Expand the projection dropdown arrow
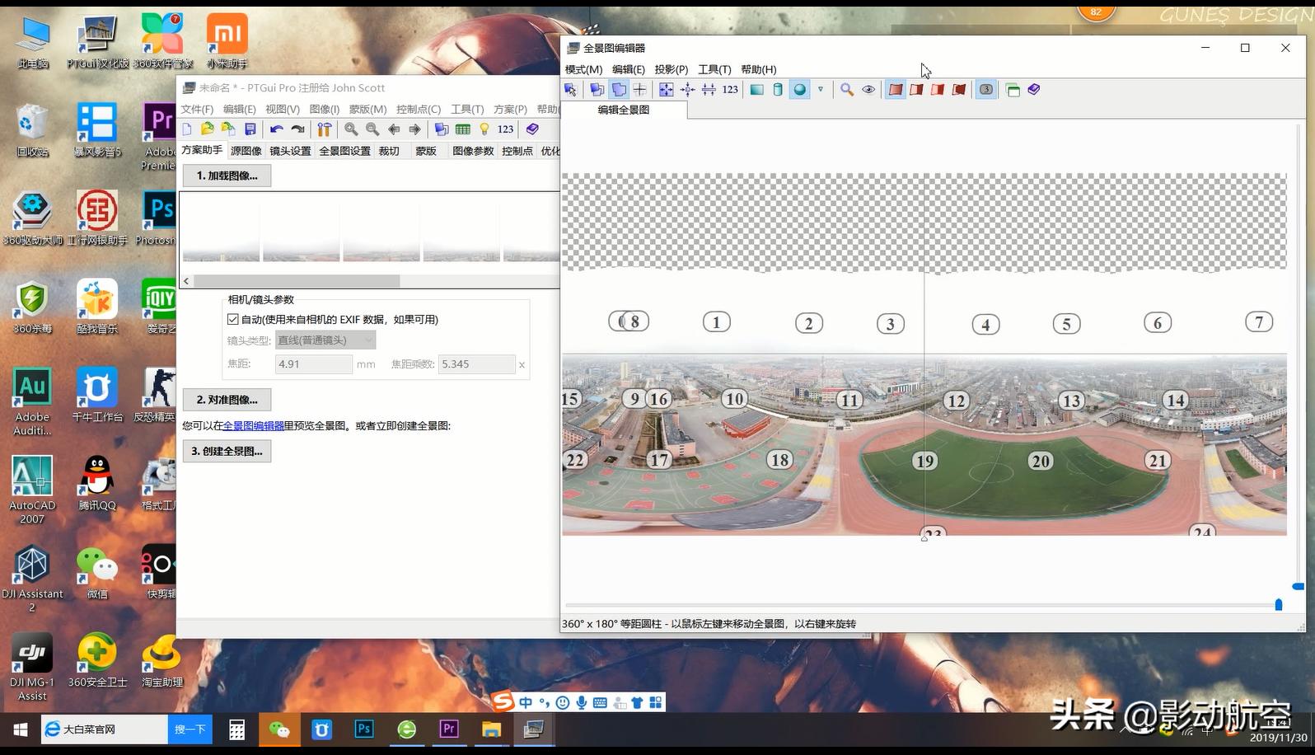 click(x=821, y=90)
